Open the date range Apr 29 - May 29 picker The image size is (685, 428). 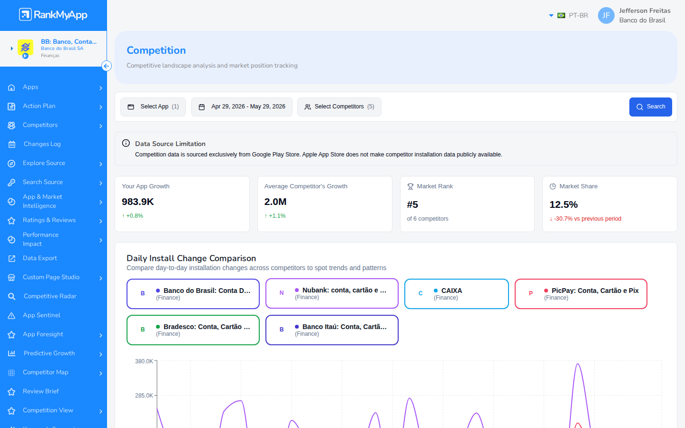coord(242,107)
